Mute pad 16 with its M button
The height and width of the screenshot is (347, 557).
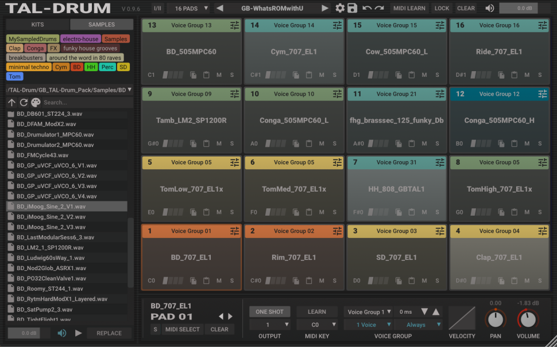[x=527, y=75]
